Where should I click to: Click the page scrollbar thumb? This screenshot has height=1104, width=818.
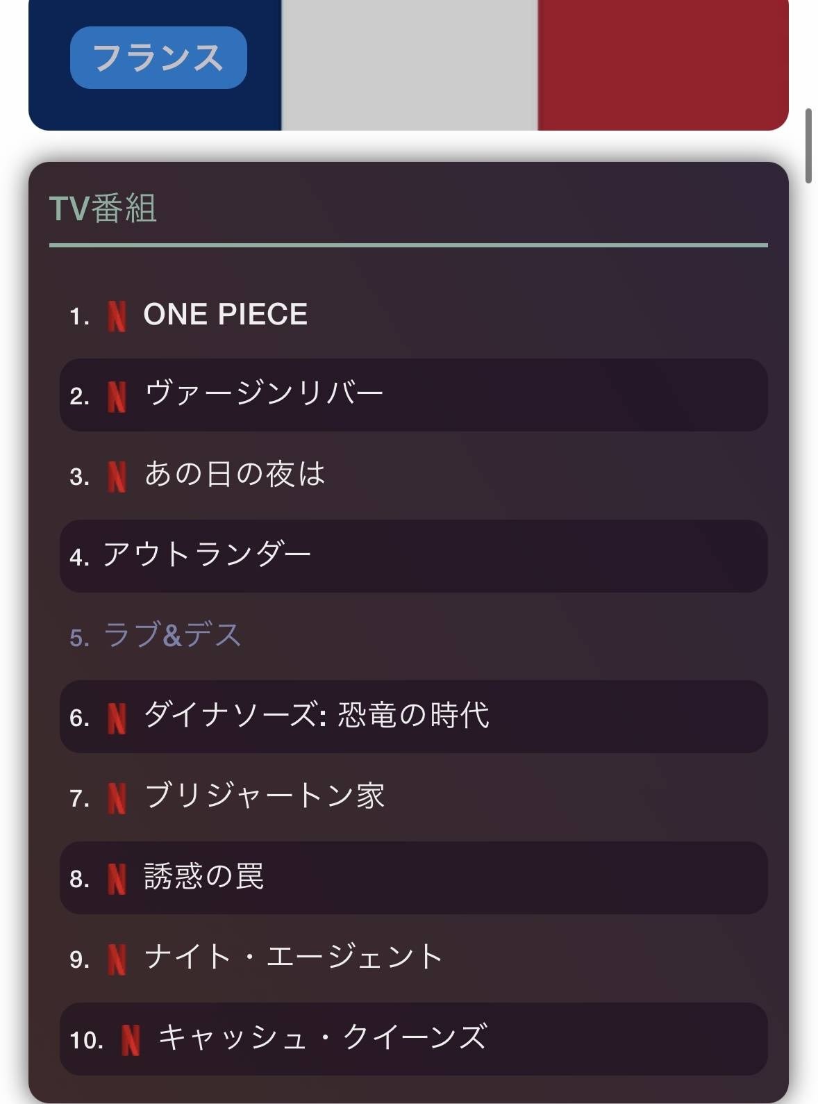click(808, 146)
